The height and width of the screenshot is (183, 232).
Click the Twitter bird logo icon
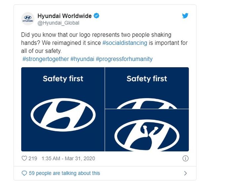[185, 16]
